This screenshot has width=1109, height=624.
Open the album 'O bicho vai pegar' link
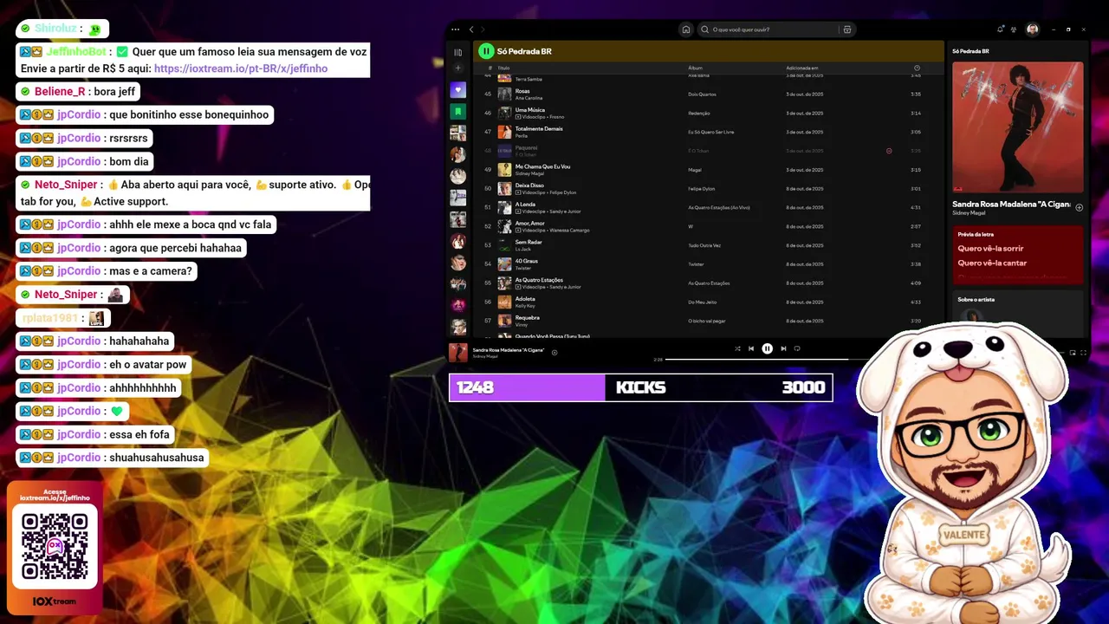707,321
